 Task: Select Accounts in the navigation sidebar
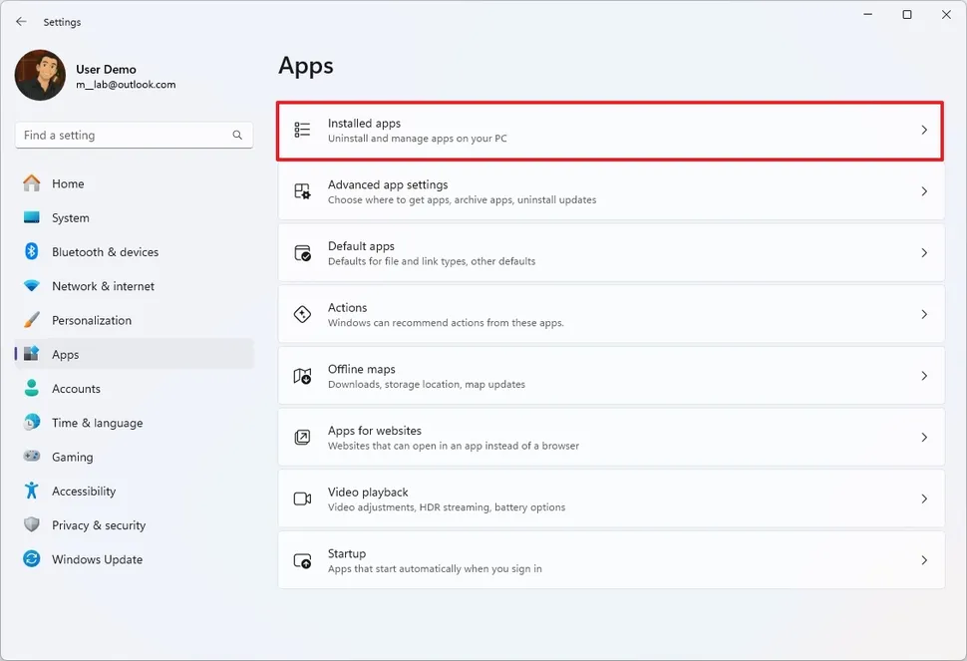tap(76, 389)
